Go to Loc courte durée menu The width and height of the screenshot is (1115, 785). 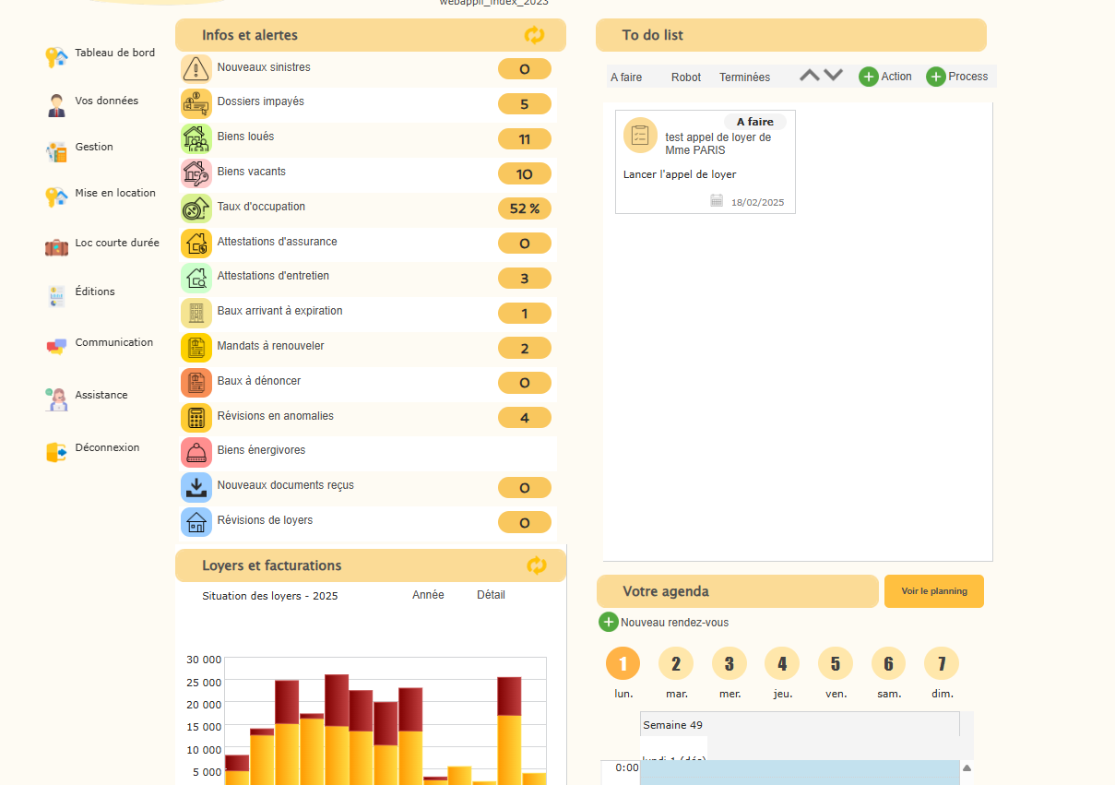[116, 244]
